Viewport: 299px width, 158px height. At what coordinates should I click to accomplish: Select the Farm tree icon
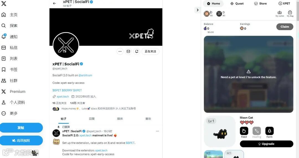pos(269,131)
